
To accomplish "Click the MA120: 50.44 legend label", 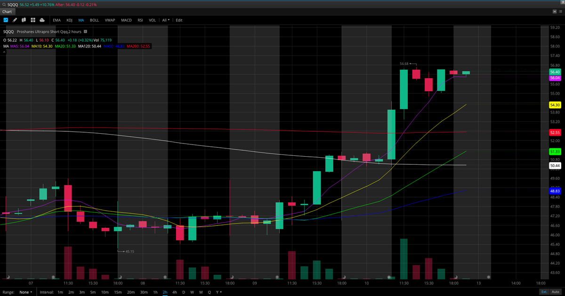I will 90,46.
